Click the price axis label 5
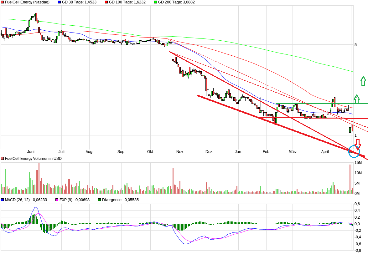368x254 pixels. (x=355, y=44)
